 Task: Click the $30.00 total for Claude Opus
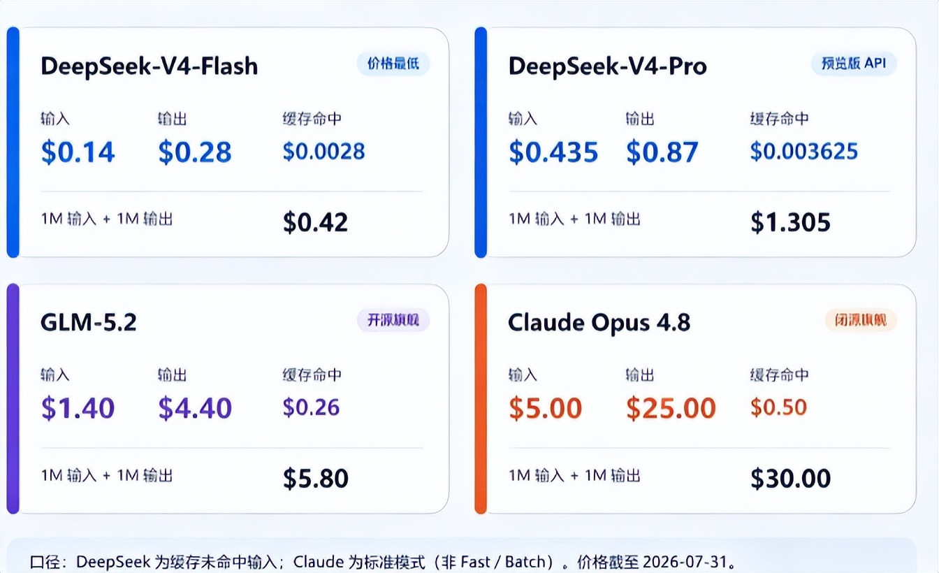click(791, 479)
